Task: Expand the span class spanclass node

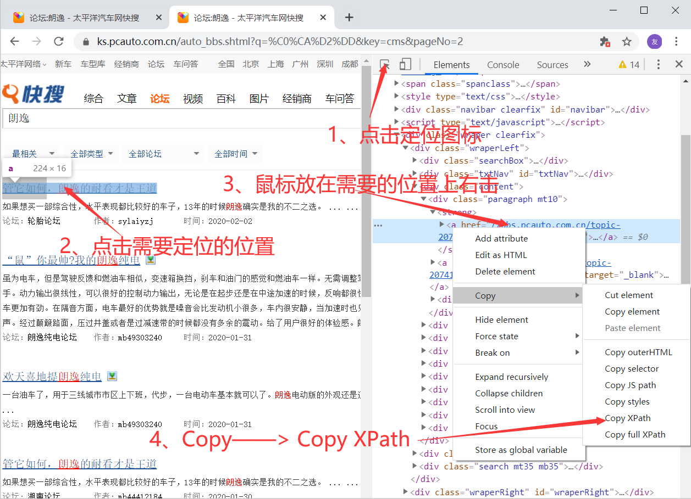Action: (x=396, y=84)
